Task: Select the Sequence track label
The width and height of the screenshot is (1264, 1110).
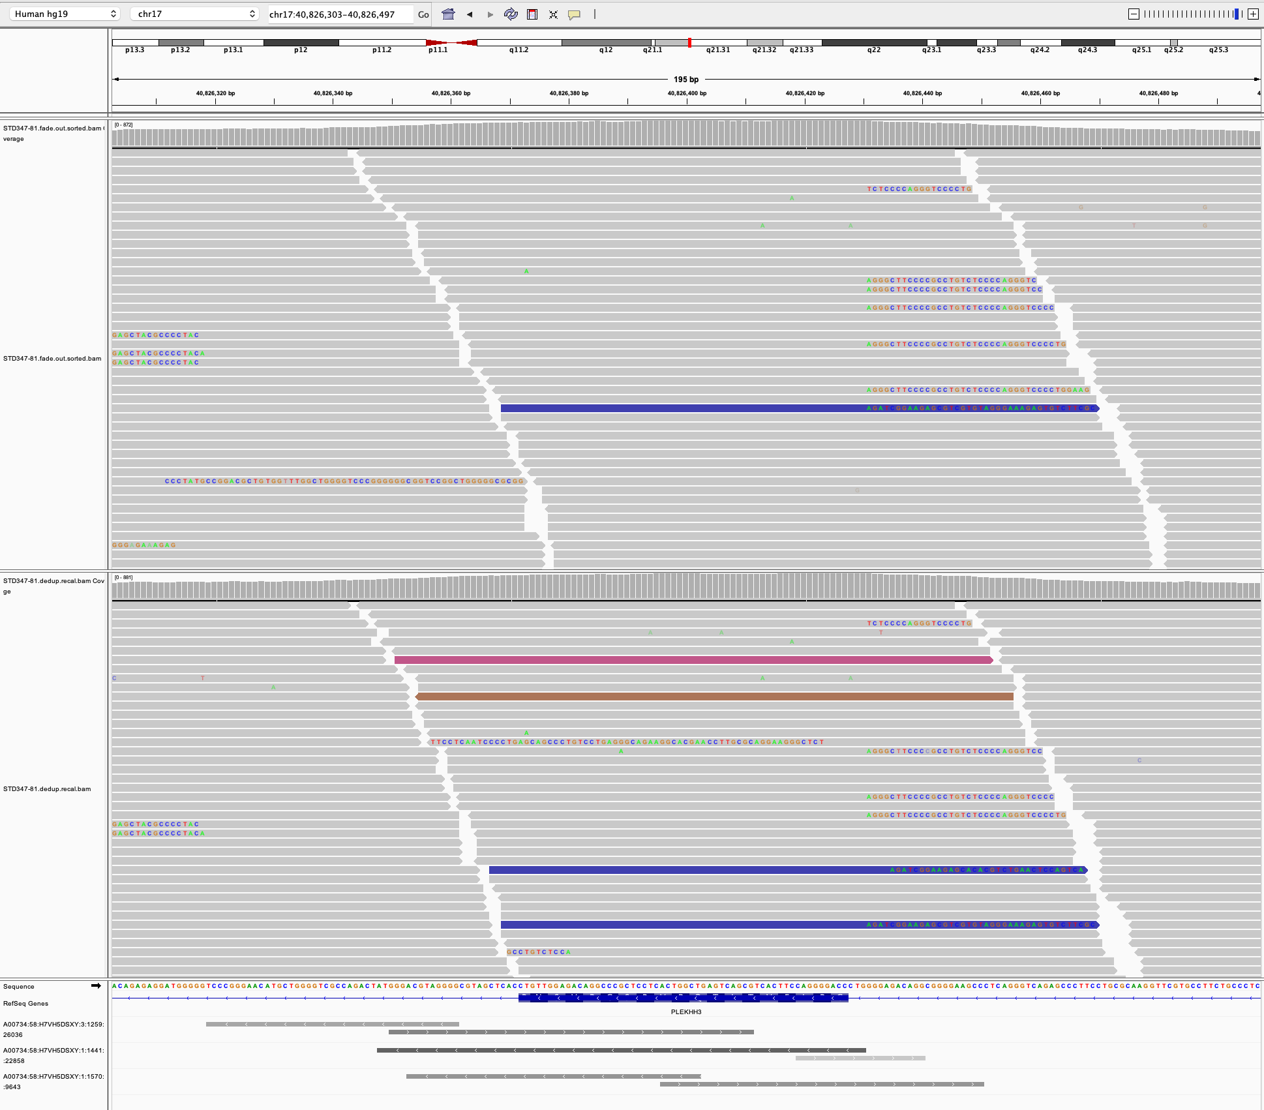Action: [x=19, y=987]
